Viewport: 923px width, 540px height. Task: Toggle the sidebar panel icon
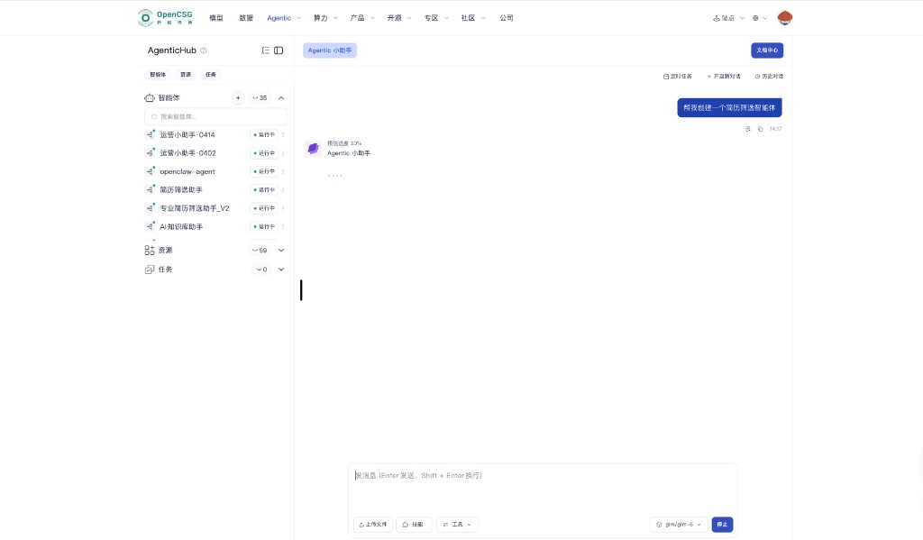click(279, 50)
